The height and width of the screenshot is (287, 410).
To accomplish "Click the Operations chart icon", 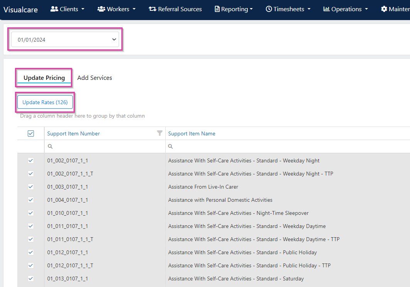I will [x=326, y=9].
